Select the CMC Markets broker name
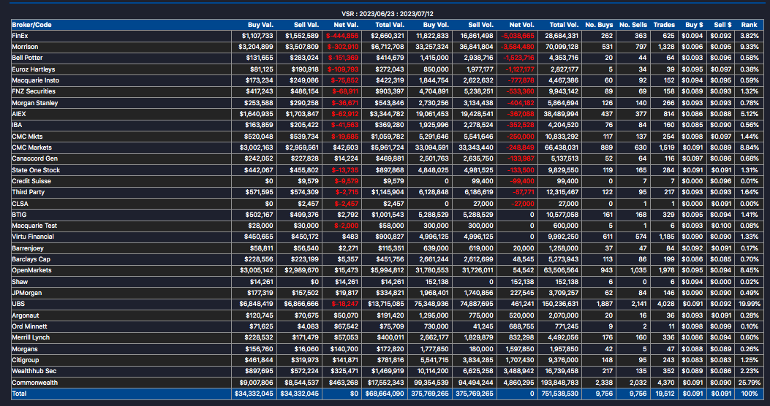 coord(31,148)
